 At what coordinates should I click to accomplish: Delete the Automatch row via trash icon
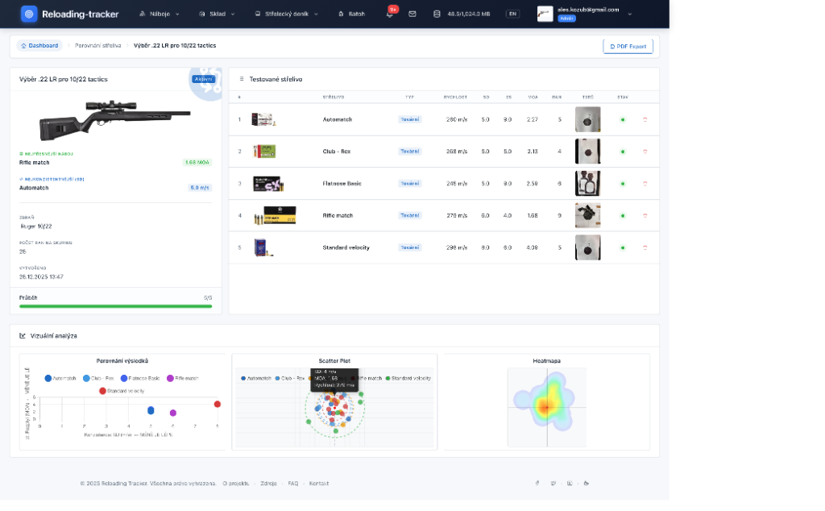coord(645,119)
